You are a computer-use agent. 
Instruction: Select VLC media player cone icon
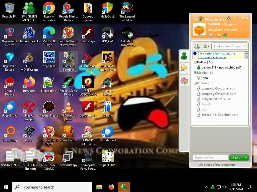pos(69,111)
